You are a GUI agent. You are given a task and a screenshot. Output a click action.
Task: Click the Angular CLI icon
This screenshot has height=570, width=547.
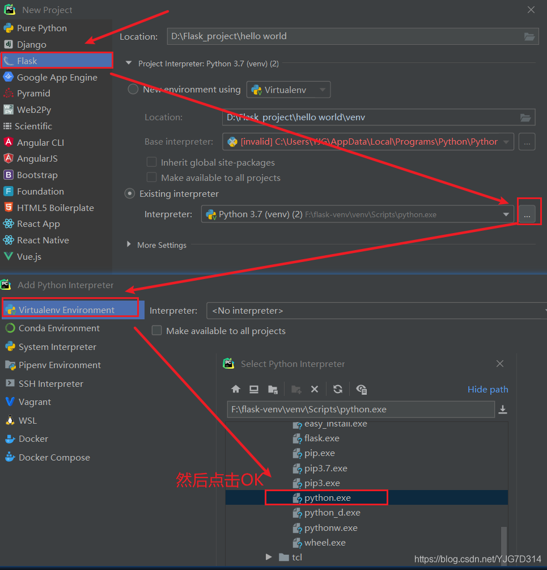pos(9,142)
